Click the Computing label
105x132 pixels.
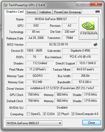tap(17, 114)
